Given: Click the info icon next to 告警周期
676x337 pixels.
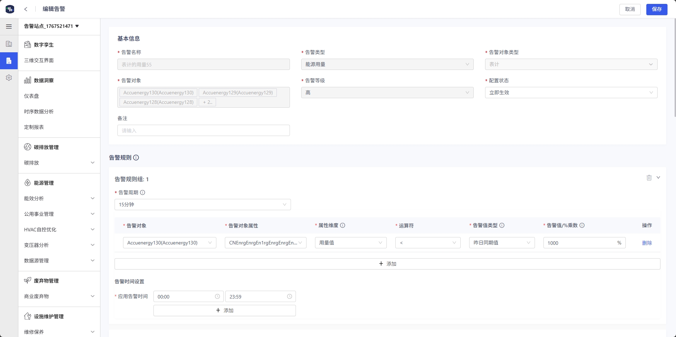Looking at the screenshot, I should tap(142, 193).
